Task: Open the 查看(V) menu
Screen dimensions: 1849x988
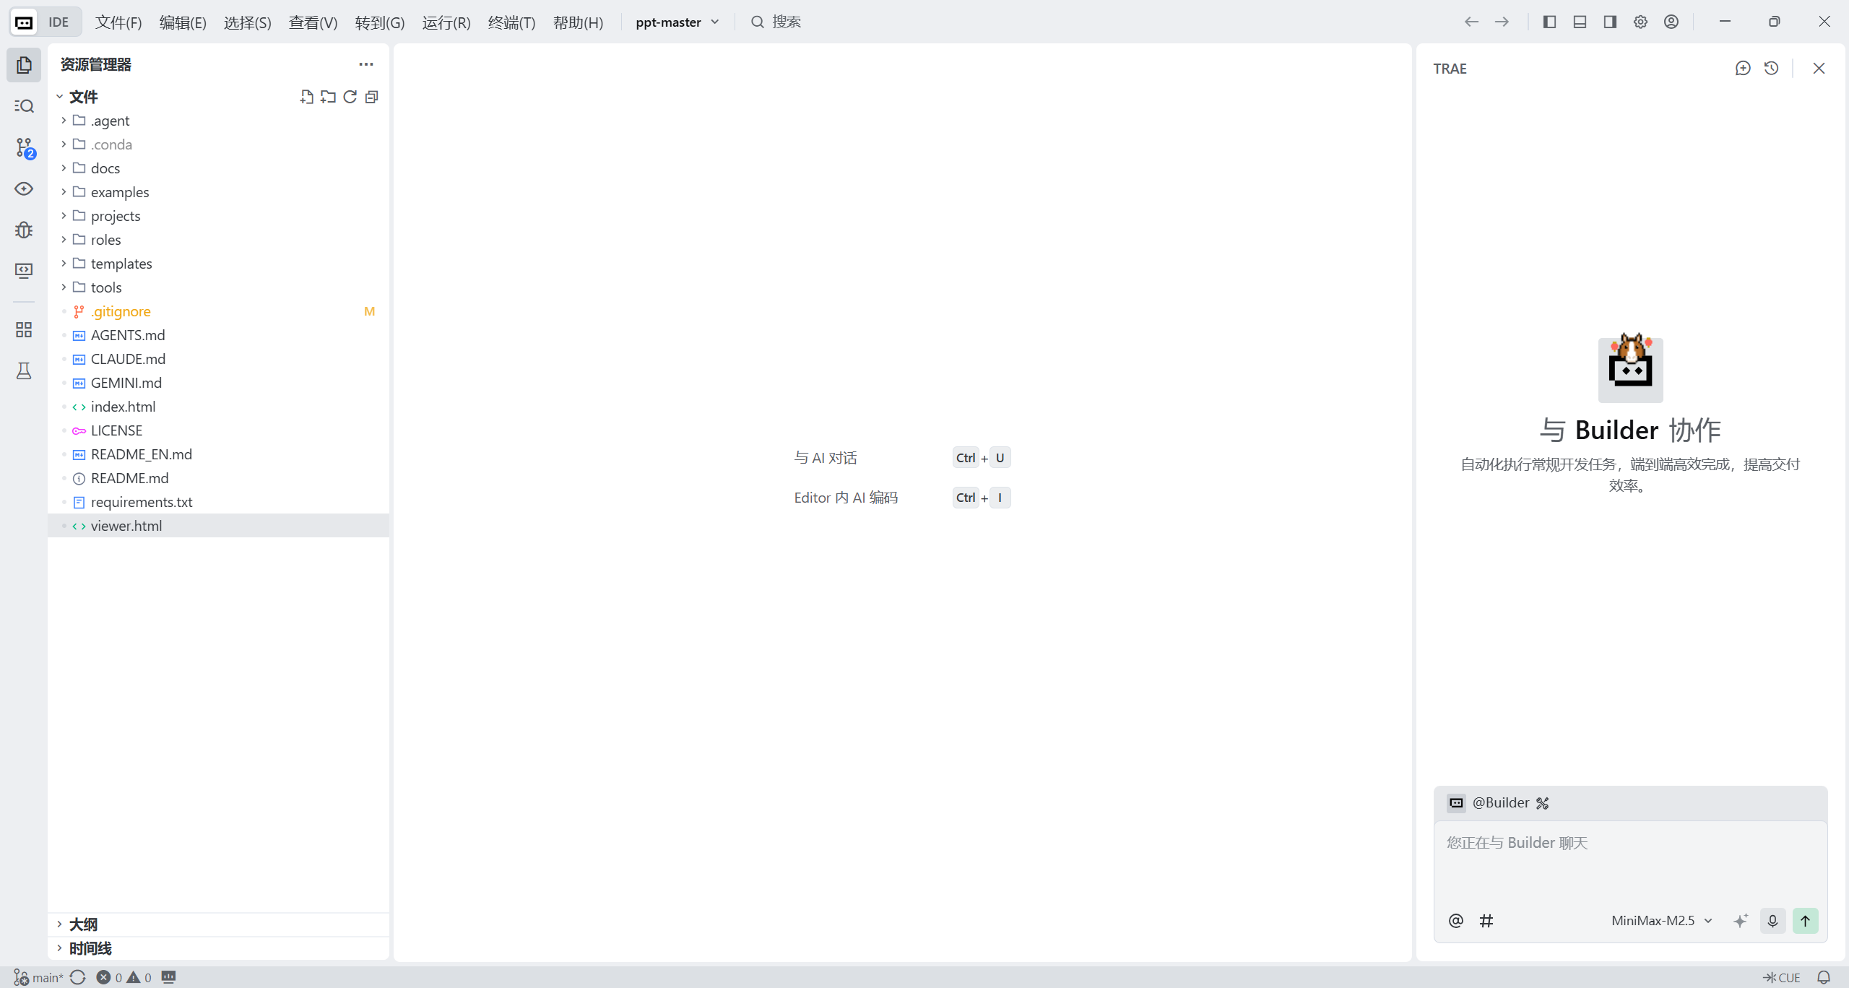Action: [313, 22]
